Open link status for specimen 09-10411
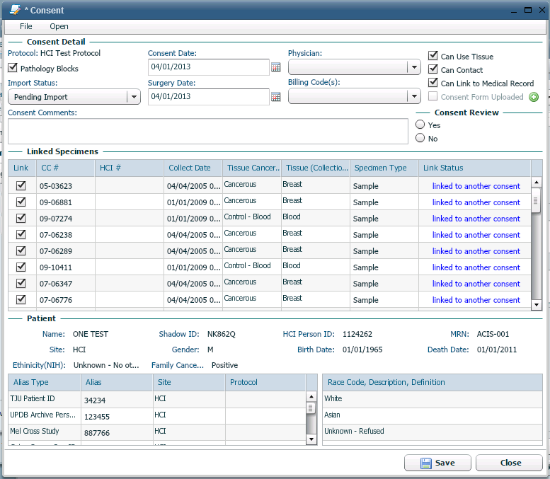 476,267
